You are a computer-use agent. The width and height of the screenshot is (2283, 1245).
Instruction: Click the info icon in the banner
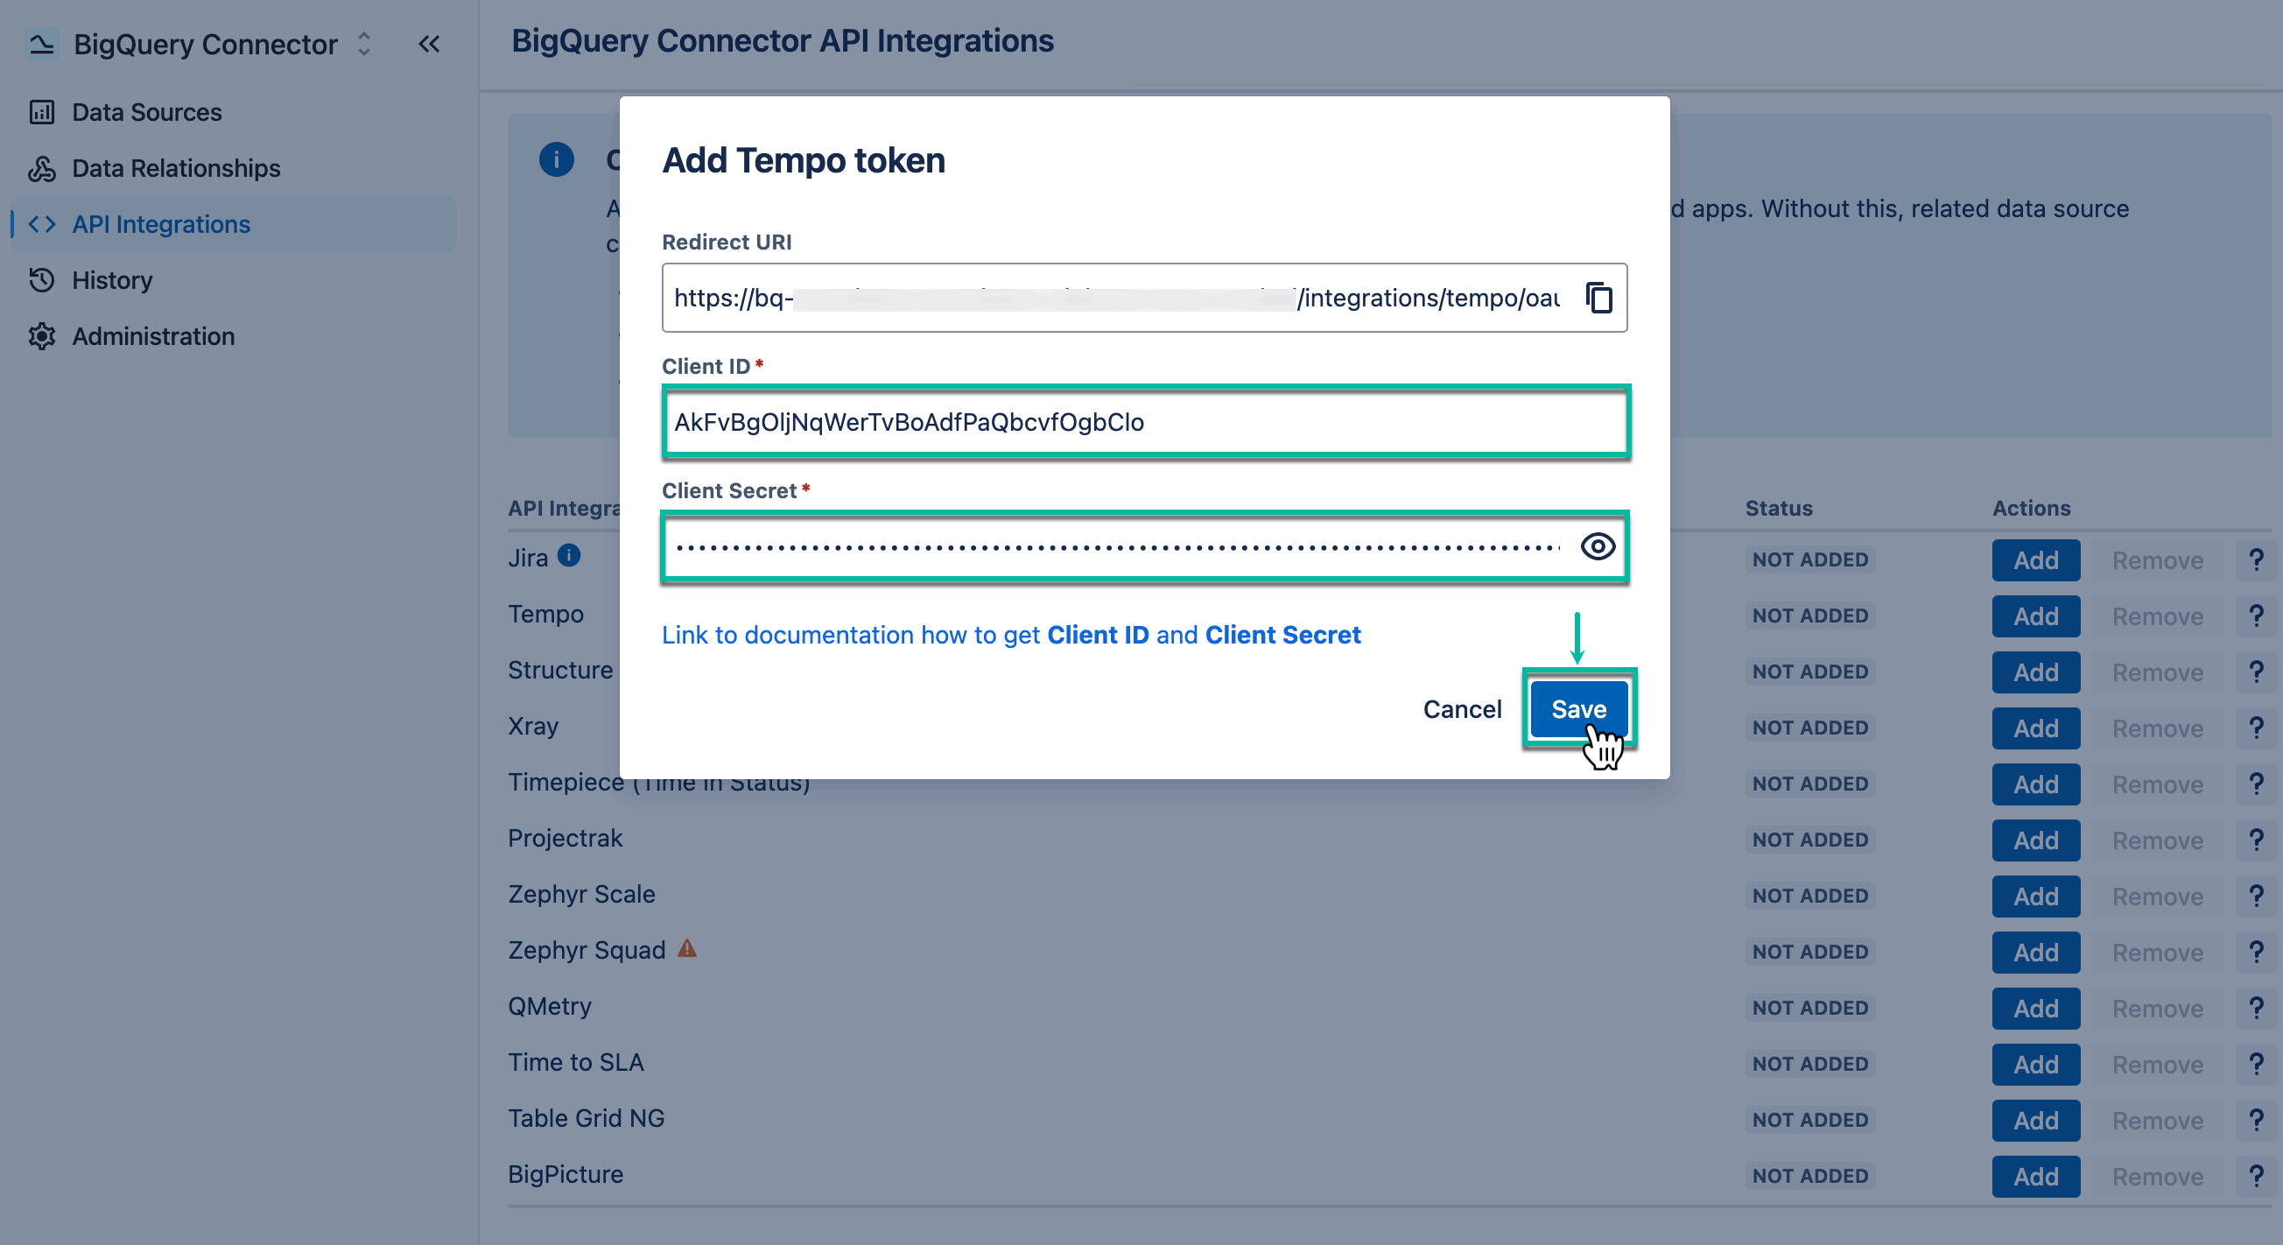tap(557, 160)
